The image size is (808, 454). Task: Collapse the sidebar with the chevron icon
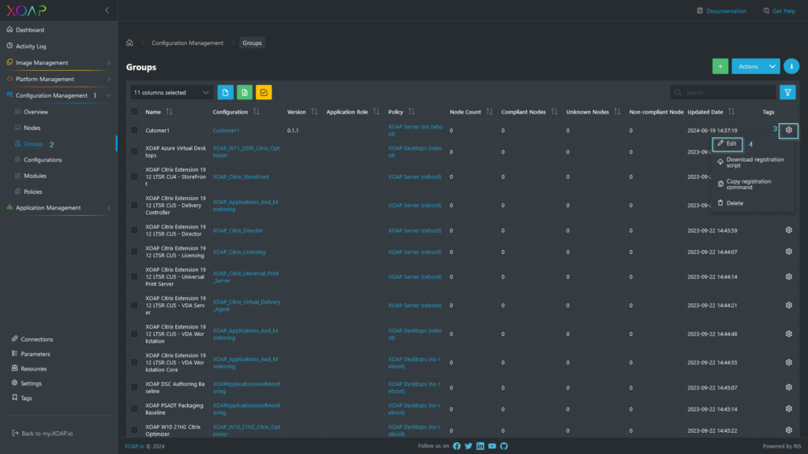click(107, 10)
